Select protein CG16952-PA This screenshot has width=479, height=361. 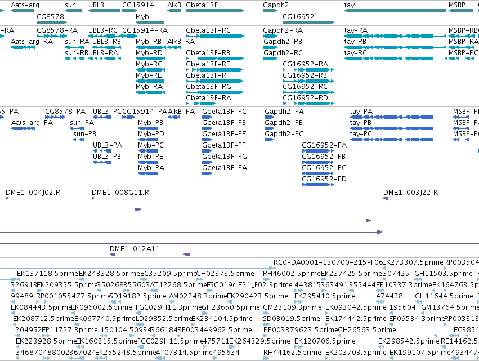pyautogui.click(x=324, y=145)
